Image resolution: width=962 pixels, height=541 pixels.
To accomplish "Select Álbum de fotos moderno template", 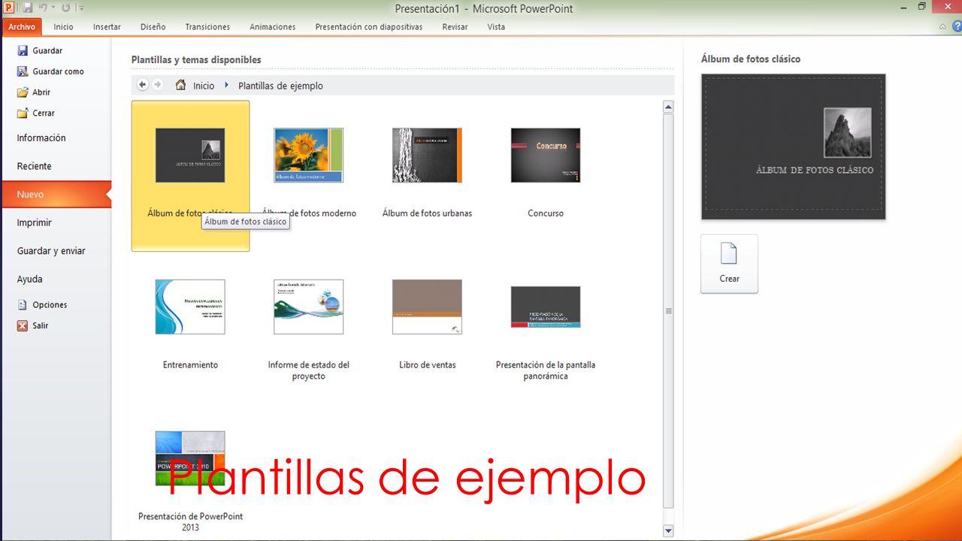I will [308, 156].
